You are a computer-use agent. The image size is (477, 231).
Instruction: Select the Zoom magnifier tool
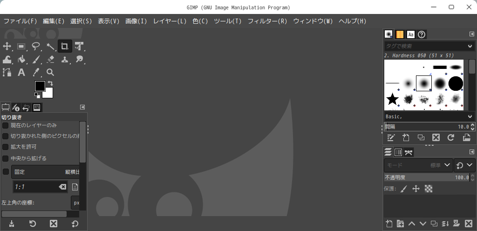pos(50,72)
